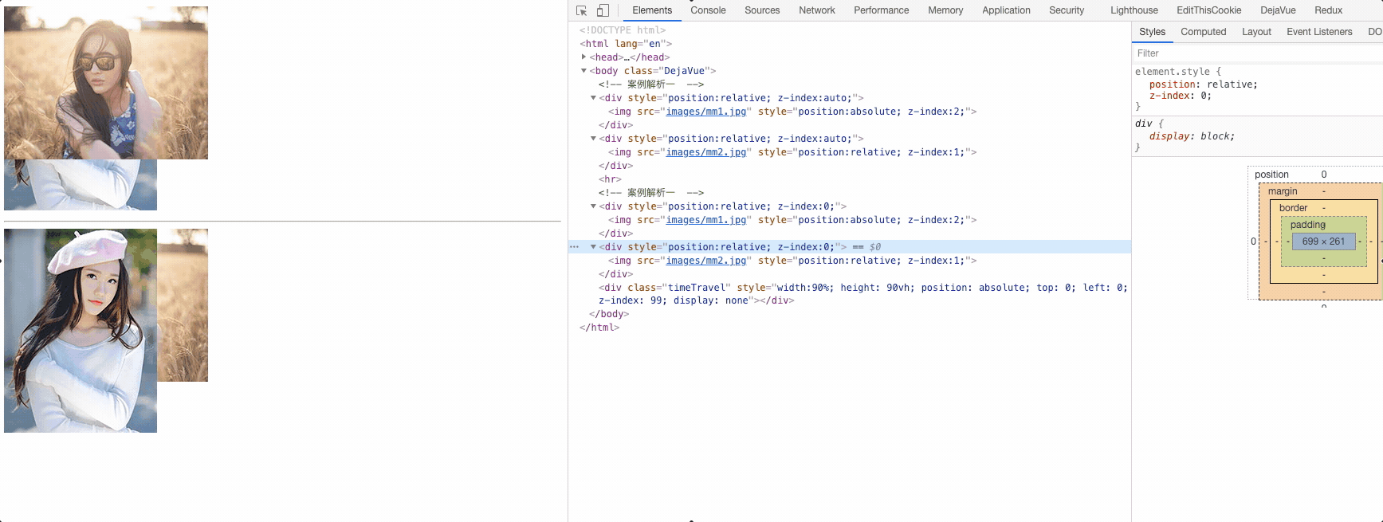
Task: Collapse the body class DejaVue node
Action: [x=584, y=71]
